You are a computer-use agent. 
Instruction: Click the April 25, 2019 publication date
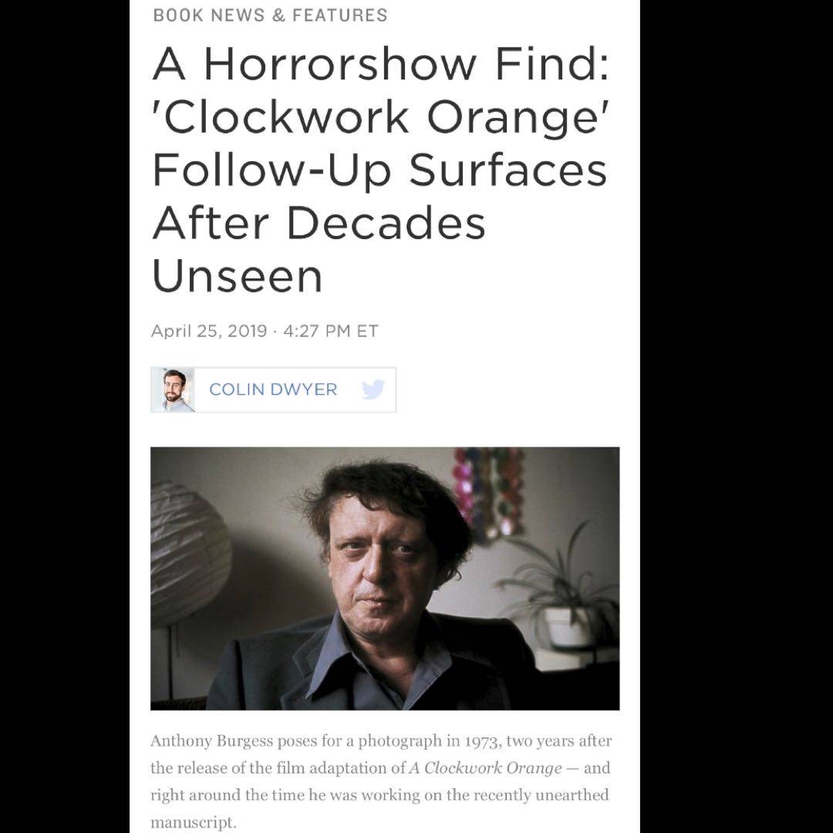(x=209, y=331)
